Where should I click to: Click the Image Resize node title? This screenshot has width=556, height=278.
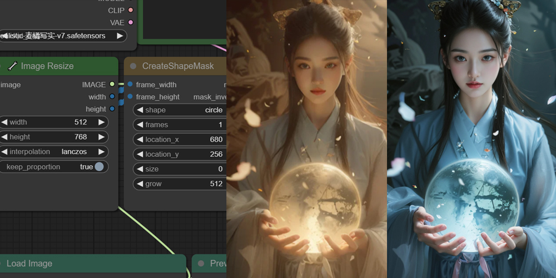[x=47, y=66]
